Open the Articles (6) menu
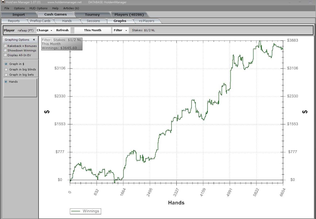This screenshot has height=219, width=316. click(71, 8)
